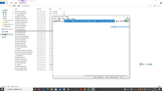Open the Home tab in the Explorer ribbon

pos(7,3)
